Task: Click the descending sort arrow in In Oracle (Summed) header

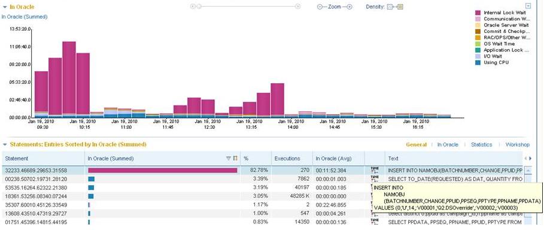Action: 228,159
